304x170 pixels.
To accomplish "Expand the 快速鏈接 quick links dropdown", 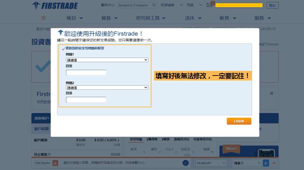I will 172,5.
